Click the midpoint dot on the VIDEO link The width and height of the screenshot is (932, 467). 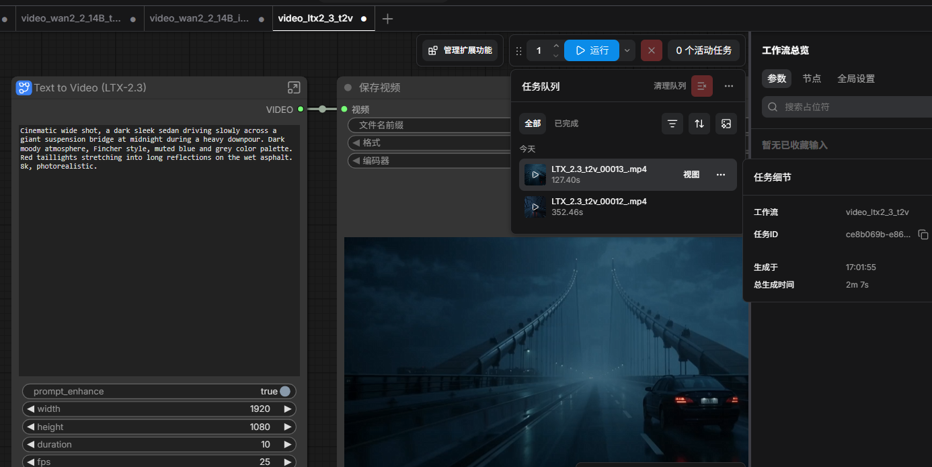click(323, 109)
